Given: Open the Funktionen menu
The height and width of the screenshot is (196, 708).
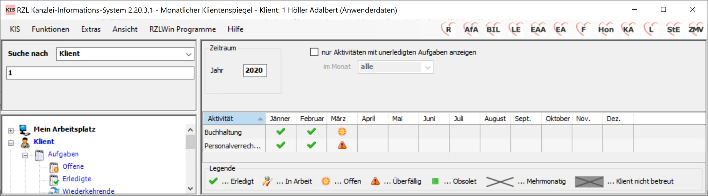Looking at the screenshot, I should point(50,29).
